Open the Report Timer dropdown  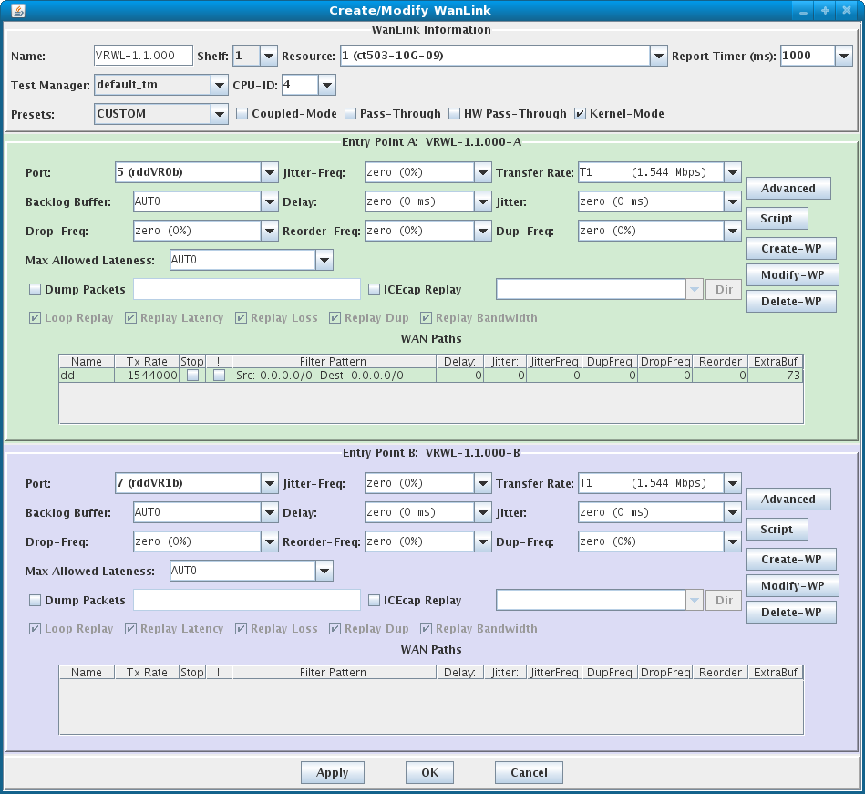pos(843,56)
